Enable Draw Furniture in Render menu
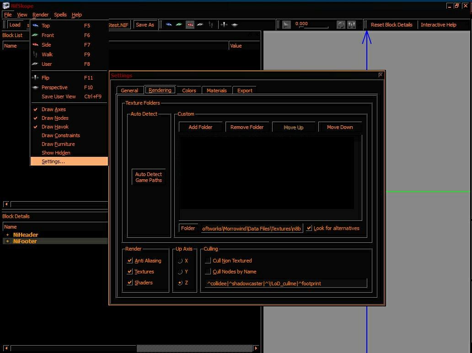The width and height of the screenshot is (472, 353). coord(69,144)
